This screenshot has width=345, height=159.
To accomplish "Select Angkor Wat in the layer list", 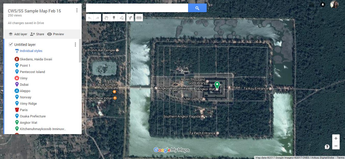I will coord(29,123).
